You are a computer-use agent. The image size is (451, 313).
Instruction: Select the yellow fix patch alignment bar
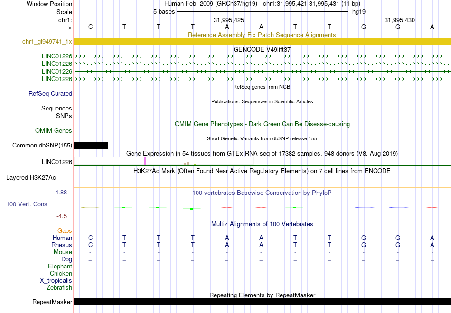(262, 41)
